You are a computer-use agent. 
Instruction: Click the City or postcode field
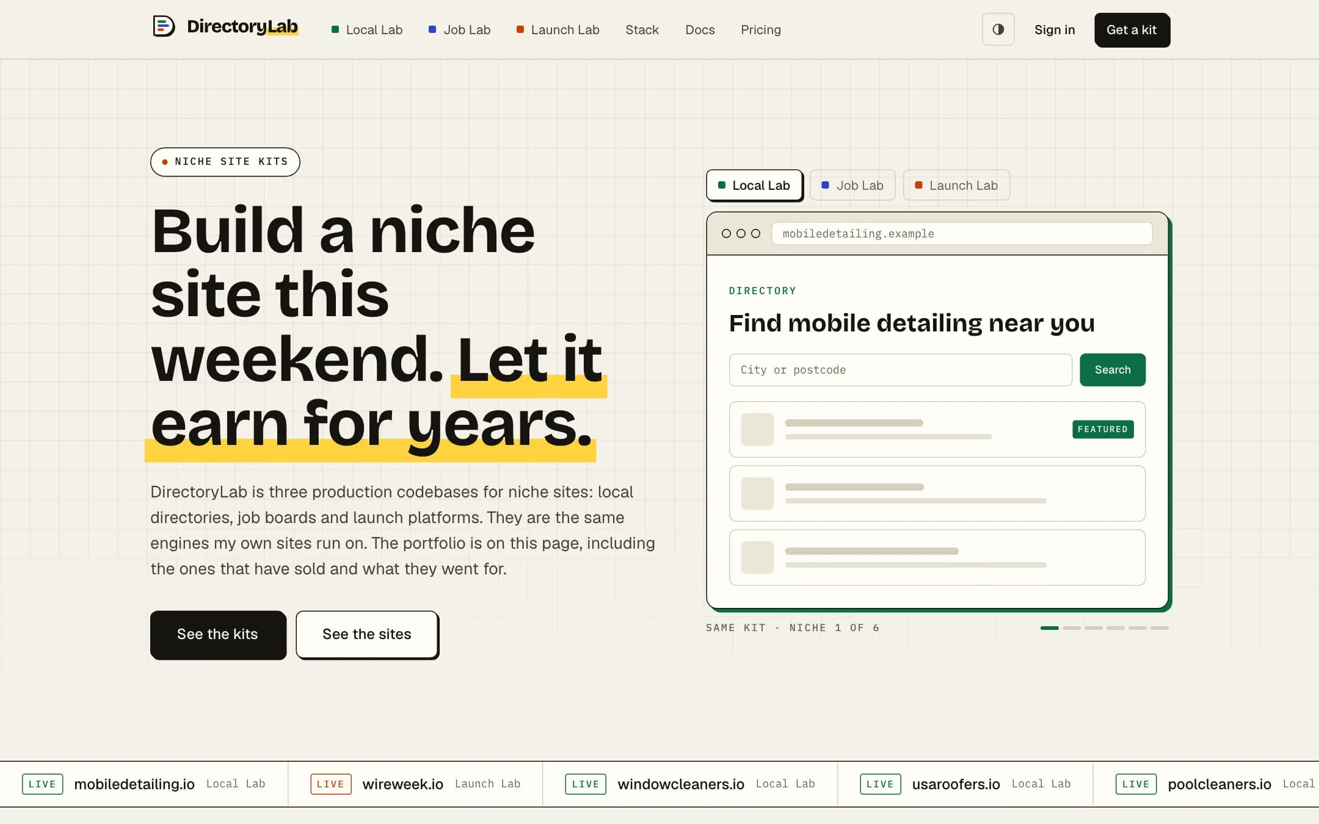pos(900,370)
